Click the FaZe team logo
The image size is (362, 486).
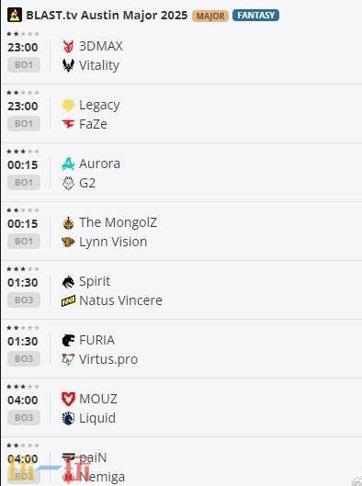[68, 124]
